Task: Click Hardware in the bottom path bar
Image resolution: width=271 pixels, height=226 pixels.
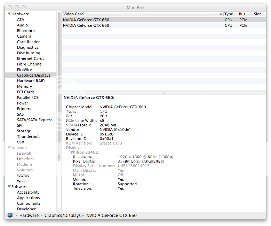Action: [x=29, y=216]
